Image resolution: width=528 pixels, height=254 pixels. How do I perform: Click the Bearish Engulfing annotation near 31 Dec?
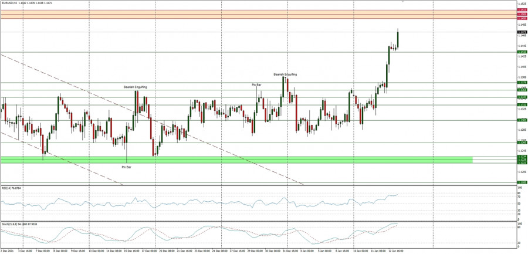pos(285,74)
